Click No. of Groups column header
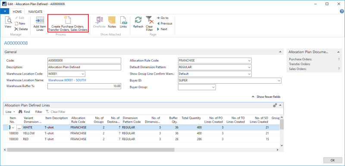 click(98, 120)
